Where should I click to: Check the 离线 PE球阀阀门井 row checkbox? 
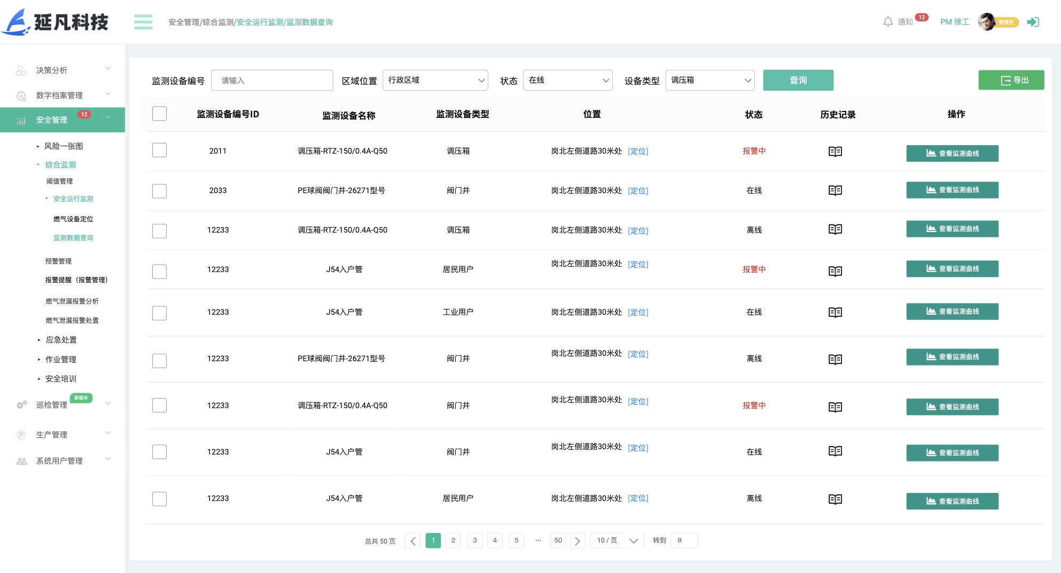[159, 361]
